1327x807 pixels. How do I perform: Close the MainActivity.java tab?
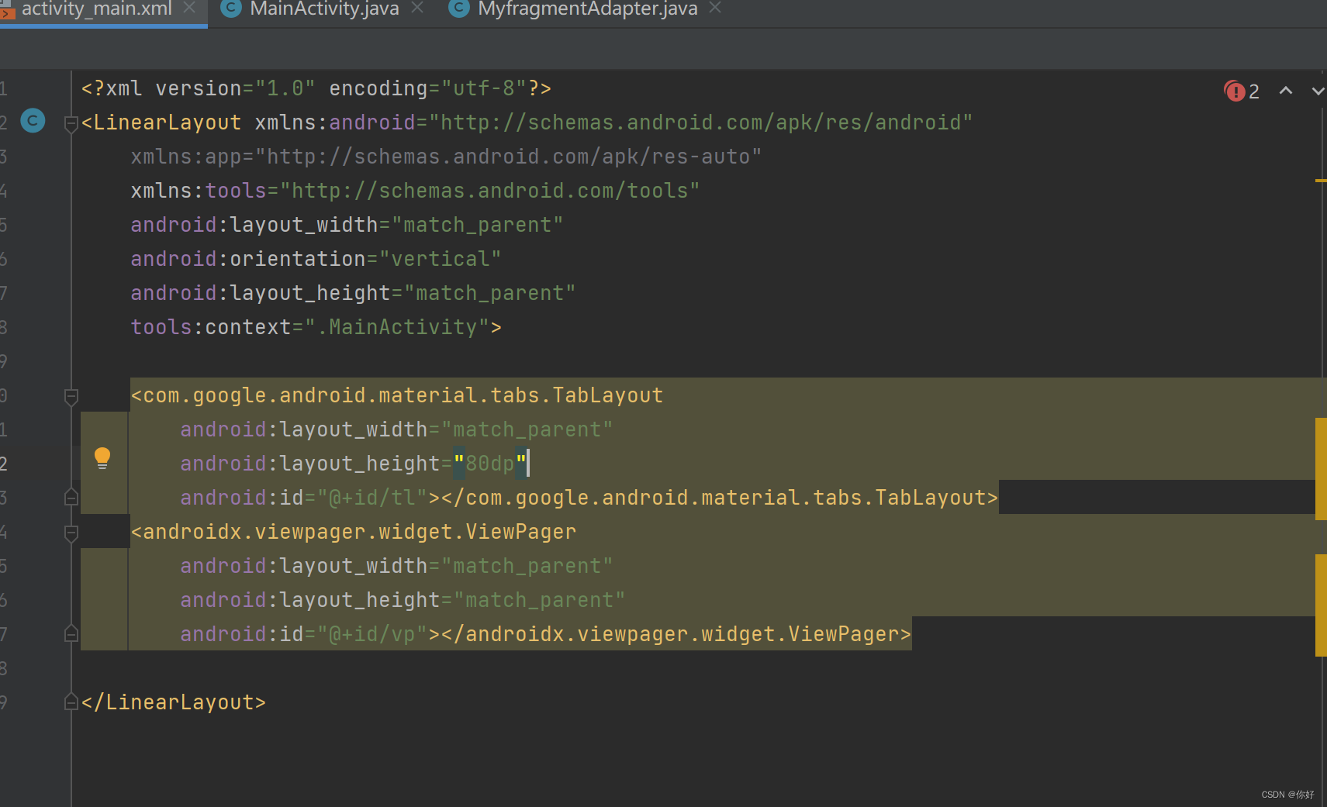pyautogui.click(x=417, y=9)
